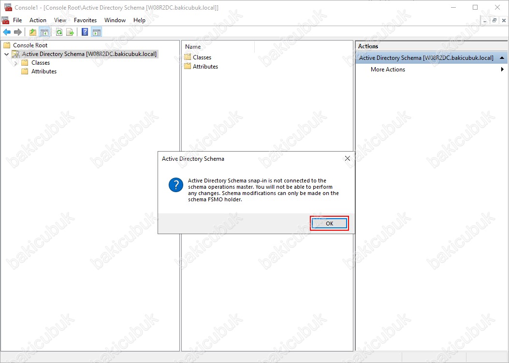Toggle Show/Hide Action Pane toolbar icon
This screenshot has width=509, height=363.
(96, 32)
